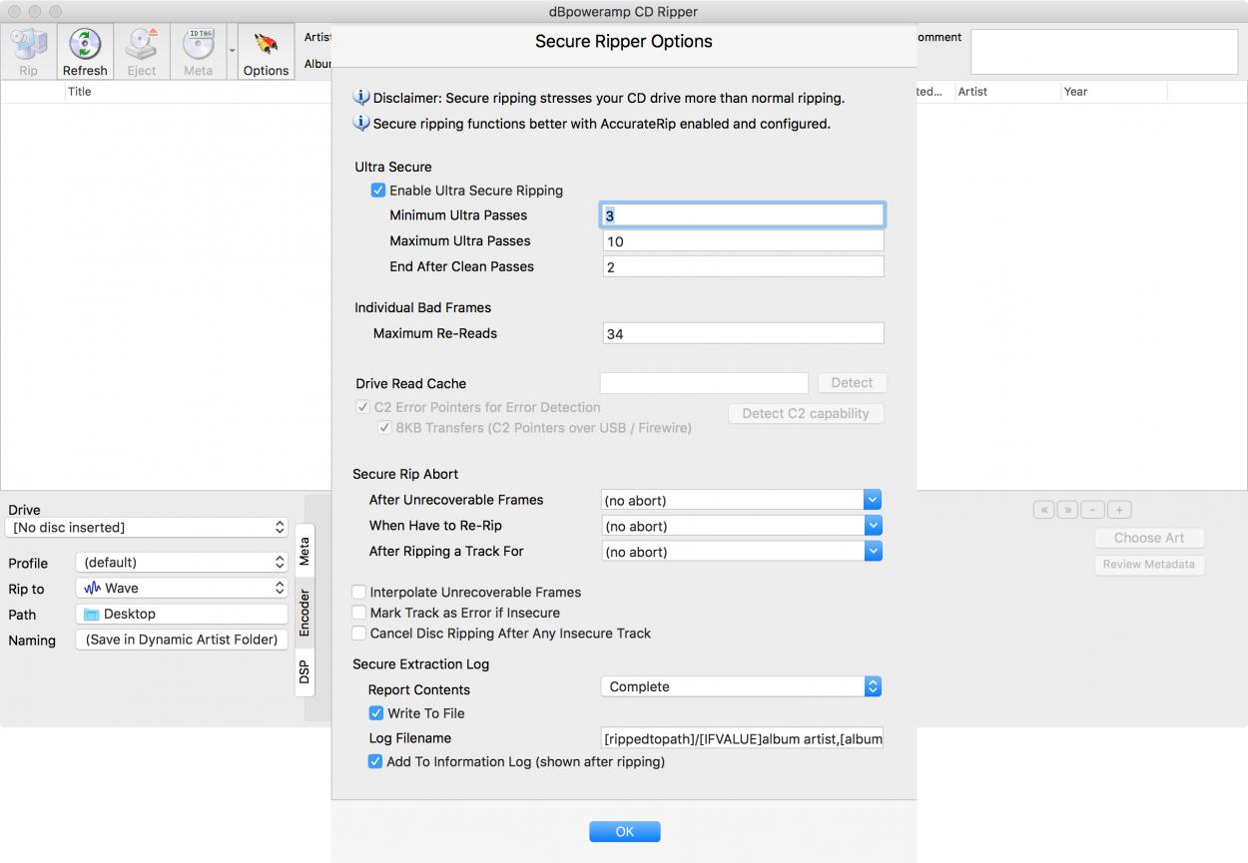Click the Choose Art button
Viewport: 1248px width, 863px height.
[1149, 538]
